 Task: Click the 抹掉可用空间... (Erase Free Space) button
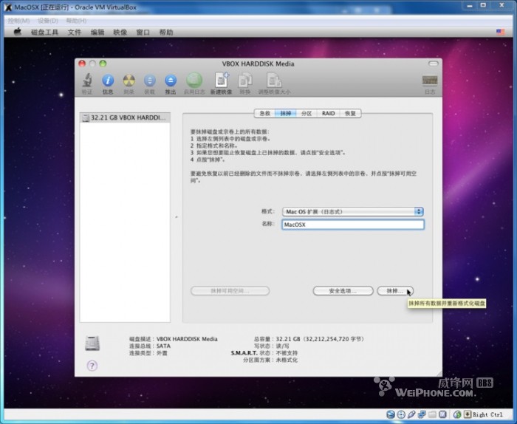[230, 291]
